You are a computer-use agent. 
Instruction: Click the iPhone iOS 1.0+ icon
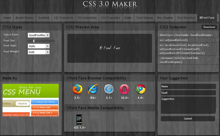(x=79, y=120)
